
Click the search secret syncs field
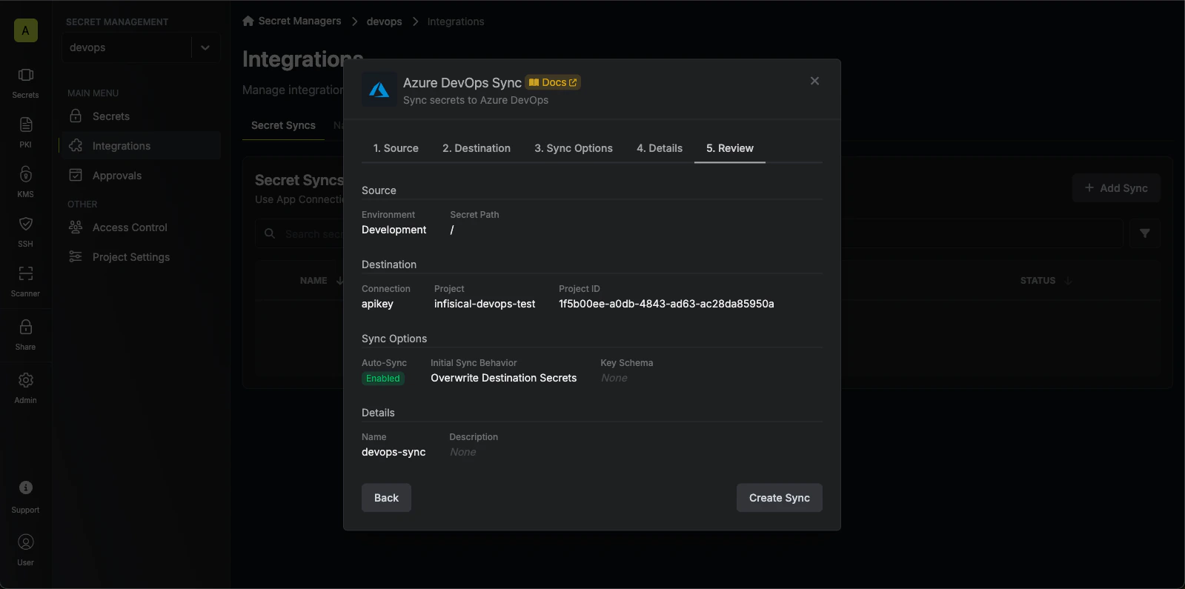(x=689, y=233)
